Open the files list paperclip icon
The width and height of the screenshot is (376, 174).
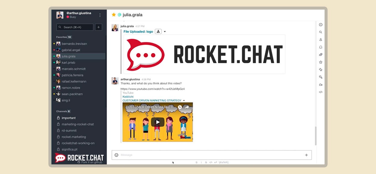321,55
